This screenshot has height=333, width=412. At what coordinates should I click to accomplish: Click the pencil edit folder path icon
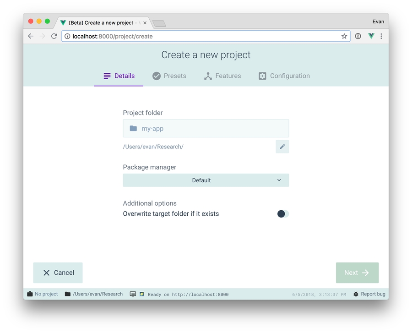(282, 147)
